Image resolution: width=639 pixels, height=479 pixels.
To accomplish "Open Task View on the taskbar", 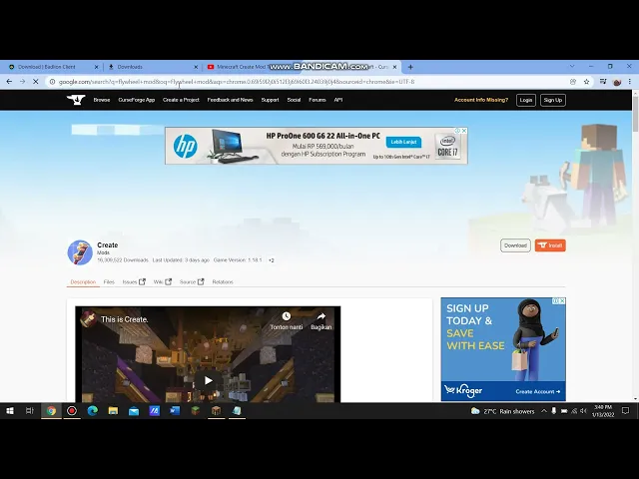I will [29, 411].
